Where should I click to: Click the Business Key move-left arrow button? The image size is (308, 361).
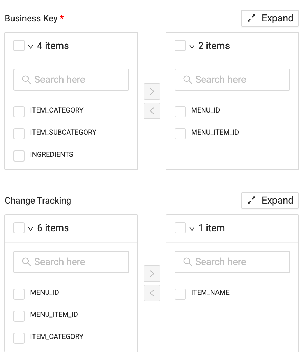(152, 111)
